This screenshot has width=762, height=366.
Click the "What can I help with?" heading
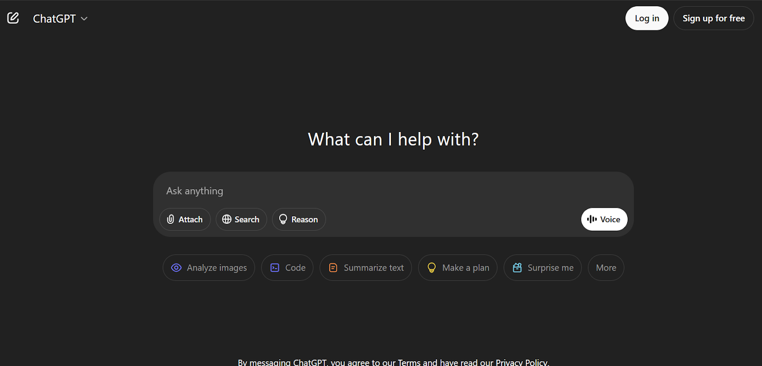393,140
